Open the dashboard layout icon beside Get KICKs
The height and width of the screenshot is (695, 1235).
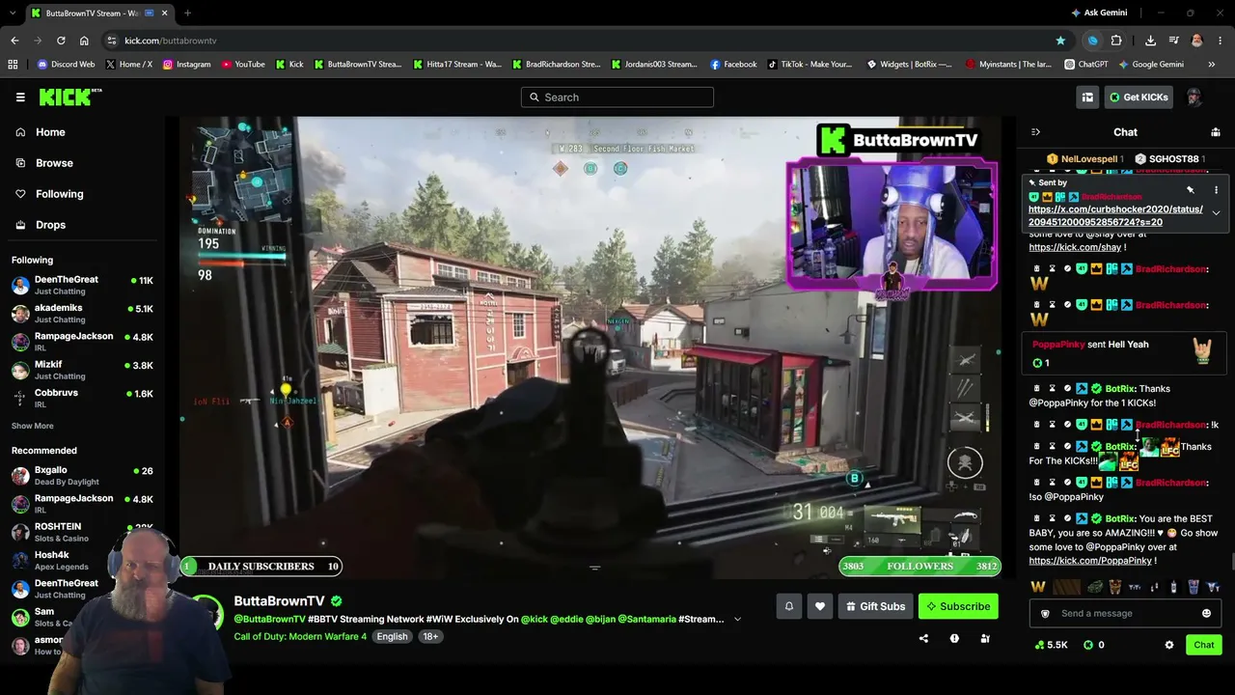point(1087,97)
